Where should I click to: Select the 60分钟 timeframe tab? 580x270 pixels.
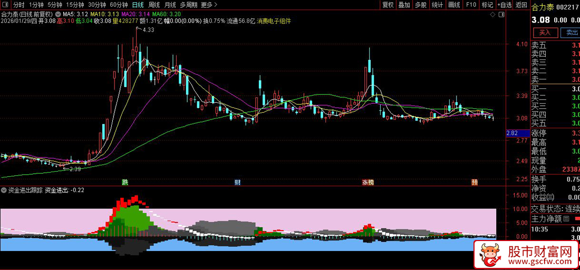[x=118, y=5]
